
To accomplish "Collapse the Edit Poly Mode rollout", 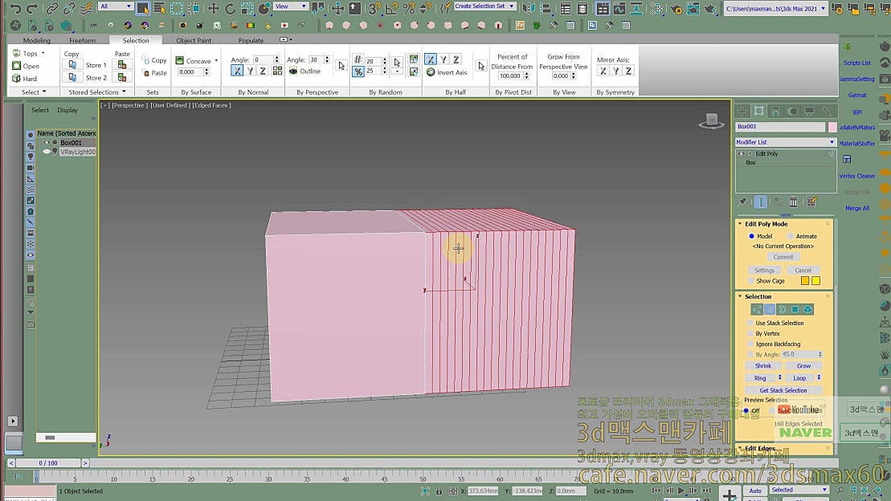I will [x=741, y=225].
